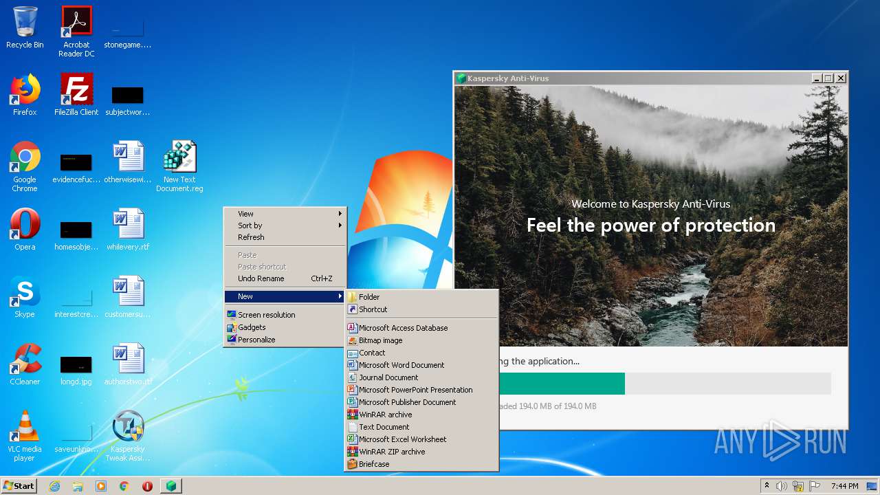Expand the Sort by submenu

pos(285,225)
